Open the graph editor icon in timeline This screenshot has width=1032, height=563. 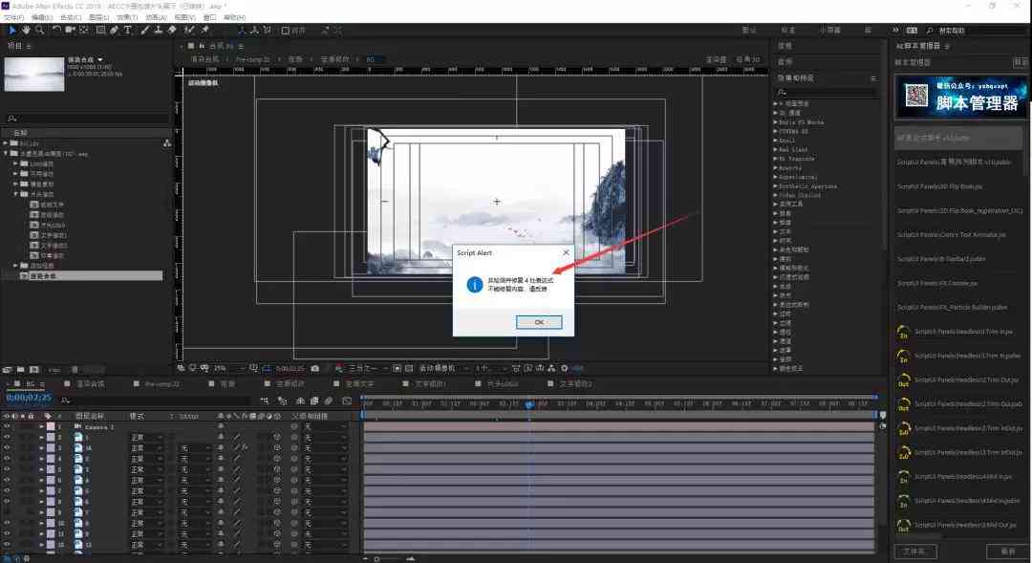pyautogui.click(x=347, y=401)
